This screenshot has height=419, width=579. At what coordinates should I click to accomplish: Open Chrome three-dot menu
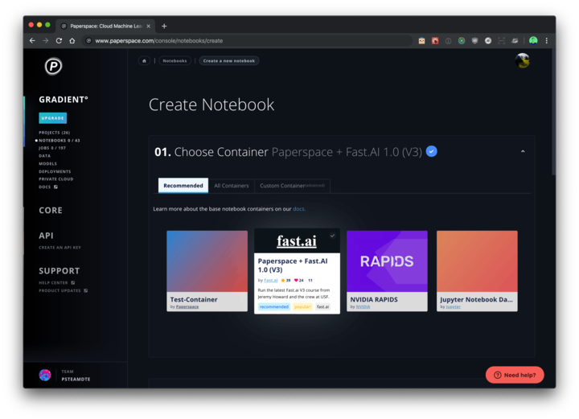(547, 40)
